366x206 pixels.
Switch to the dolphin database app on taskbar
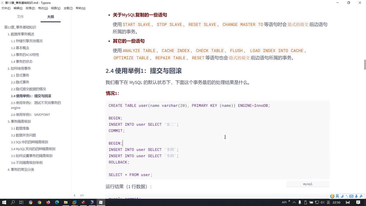92,202
